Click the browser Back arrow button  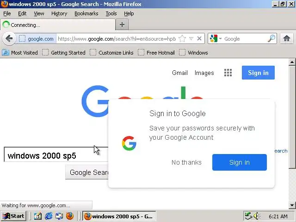(x=9, y=39)
